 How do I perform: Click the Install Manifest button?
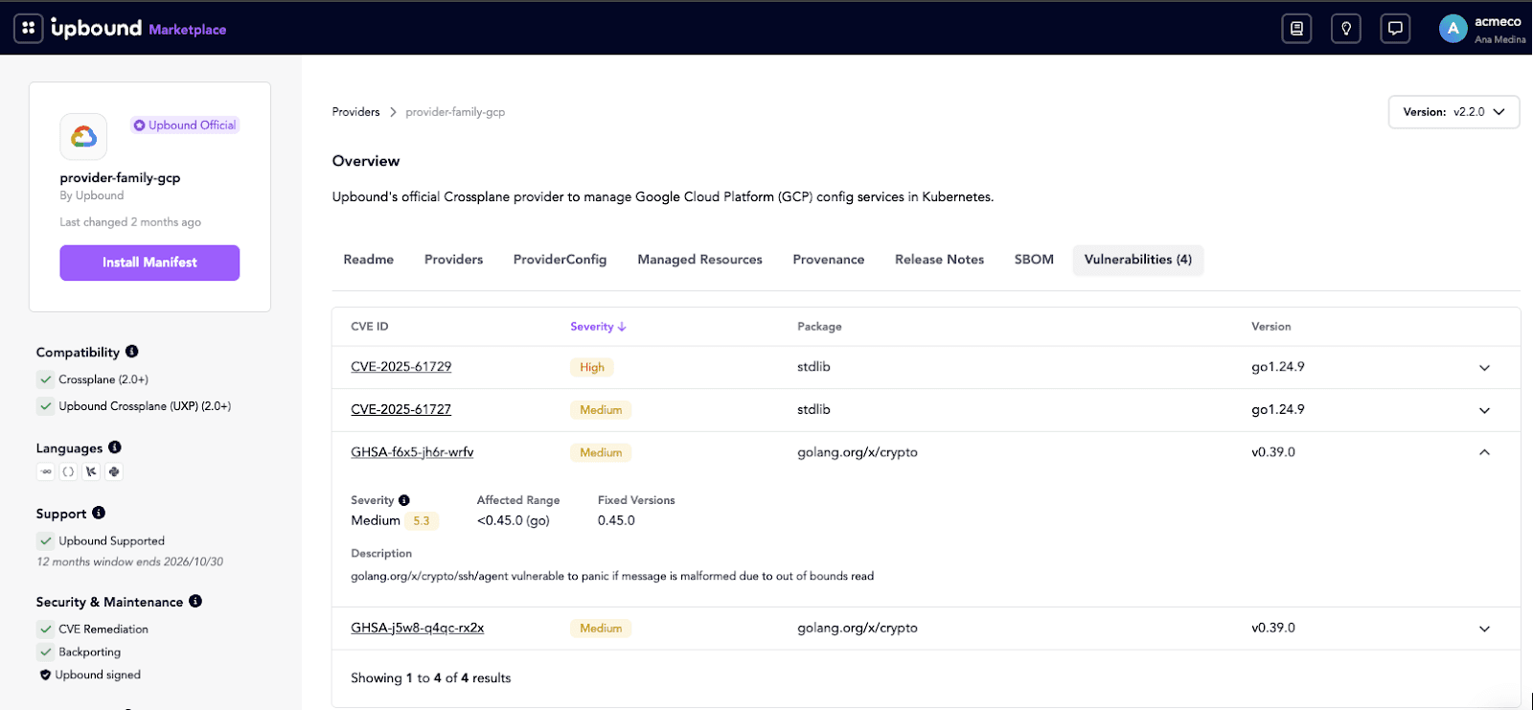coord(149,263)
